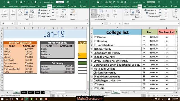Switch to Sheet3 tab in right workbook
Image resolution: width=180 pixels, height=101 pixels.
(124, 92)
